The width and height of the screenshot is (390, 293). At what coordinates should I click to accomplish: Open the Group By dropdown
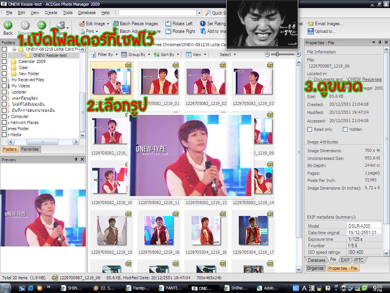pyautogui.click(x=136, y=54)
